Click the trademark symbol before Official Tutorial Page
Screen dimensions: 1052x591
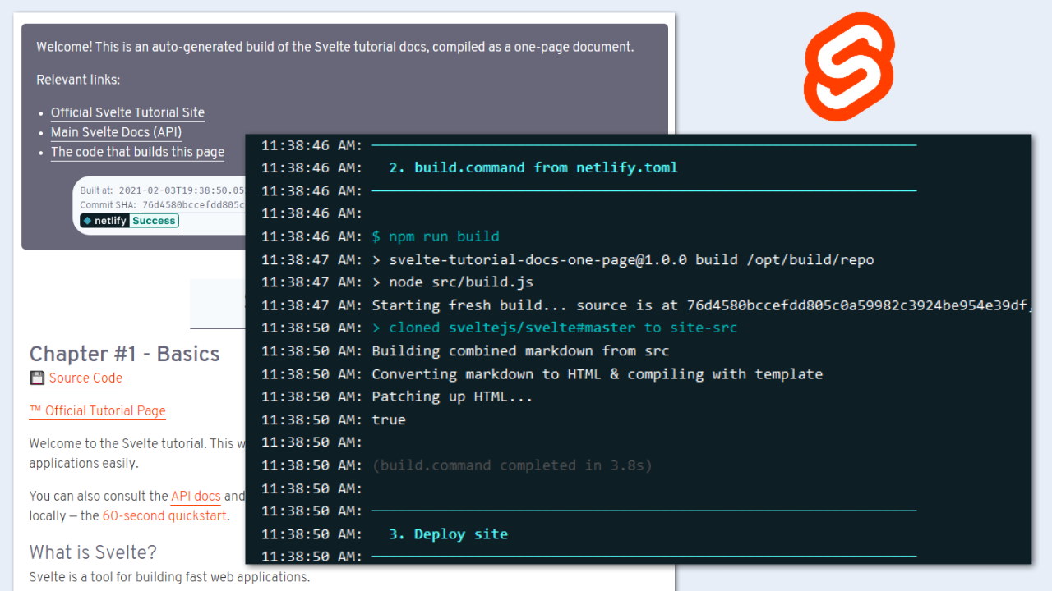(x=35, y=411)
